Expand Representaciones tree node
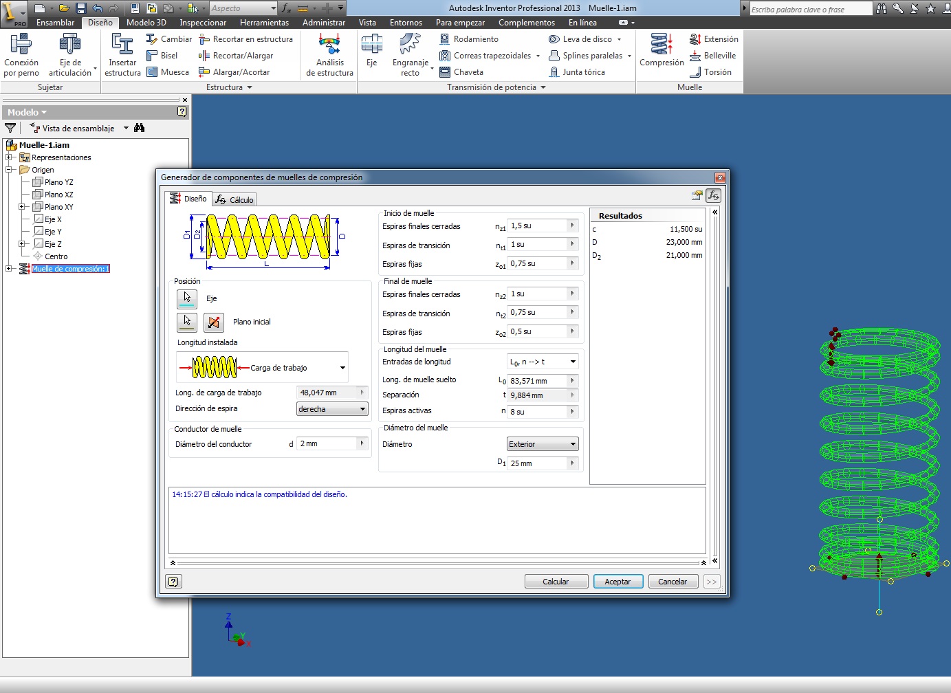Viewport: 951px width, 693px height. pos(9,157)
